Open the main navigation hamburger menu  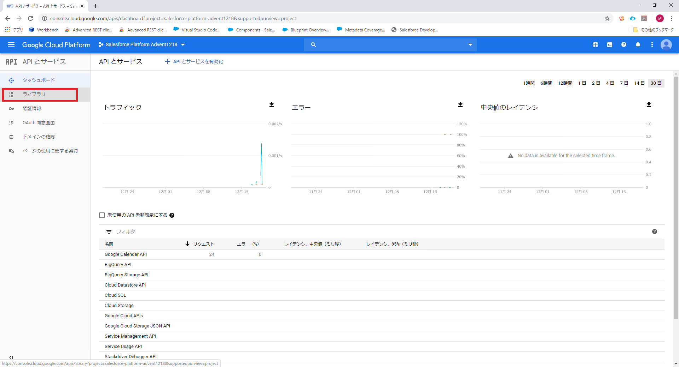click(x=11, y=44)
